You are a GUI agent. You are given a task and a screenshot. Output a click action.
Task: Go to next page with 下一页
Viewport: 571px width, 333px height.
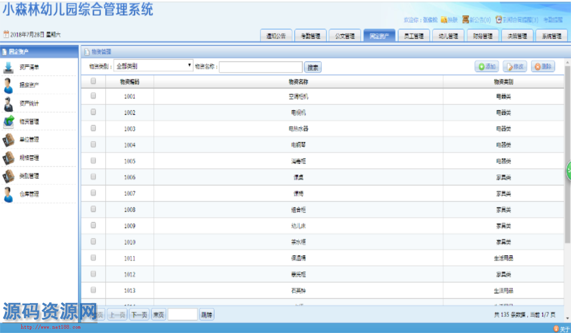pyautogui.click(x=139, y=314)
